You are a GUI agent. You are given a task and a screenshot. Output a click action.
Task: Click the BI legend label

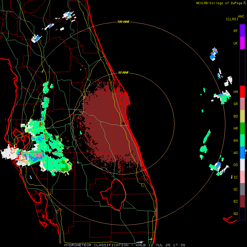(x=236, y=201)
